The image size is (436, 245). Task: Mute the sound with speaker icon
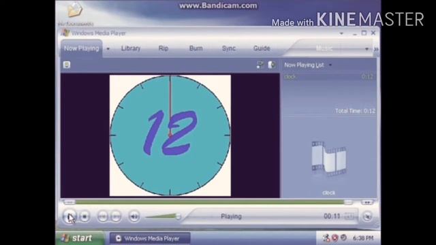134,216
